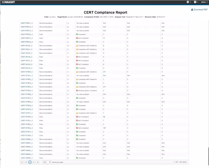209x168 pixels.
Task: Jump to the last page of results
Action: point(38,162)
